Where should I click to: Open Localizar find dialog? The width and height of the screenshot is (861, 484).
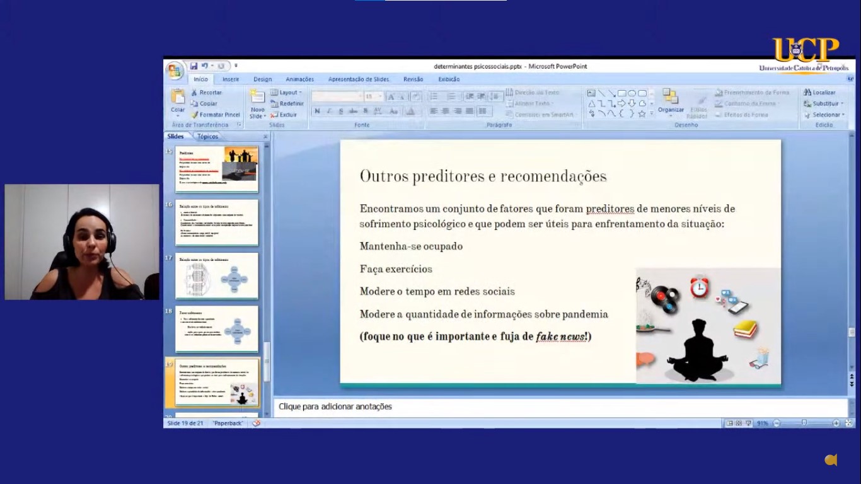pyautogui.click(x=819, y=93)
